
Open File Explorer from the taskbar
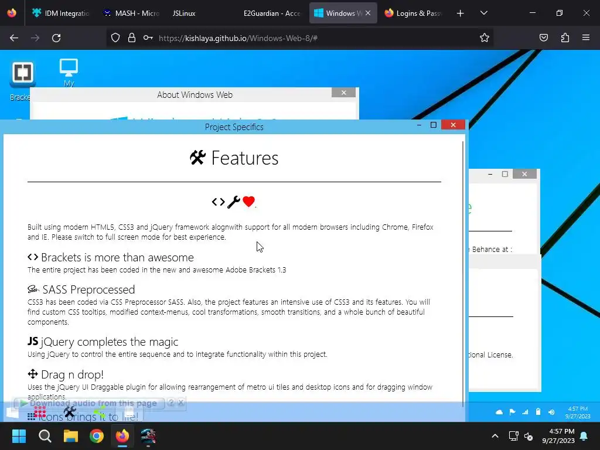pos(71,436)
